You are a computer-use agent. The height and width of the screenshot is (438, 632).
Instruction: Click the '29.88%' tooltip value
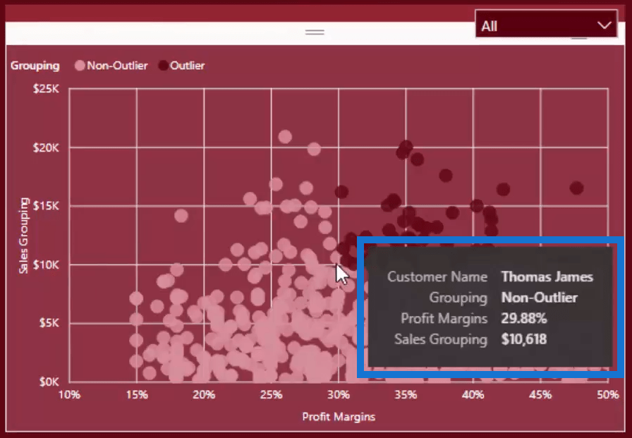click(x=524, y=319)
